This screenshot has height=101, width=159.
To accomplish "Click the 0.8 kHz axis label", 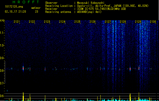I will click(x=2, y=71).
